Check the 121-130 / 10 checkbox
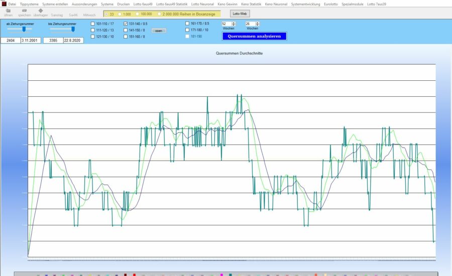 point(93,37)
